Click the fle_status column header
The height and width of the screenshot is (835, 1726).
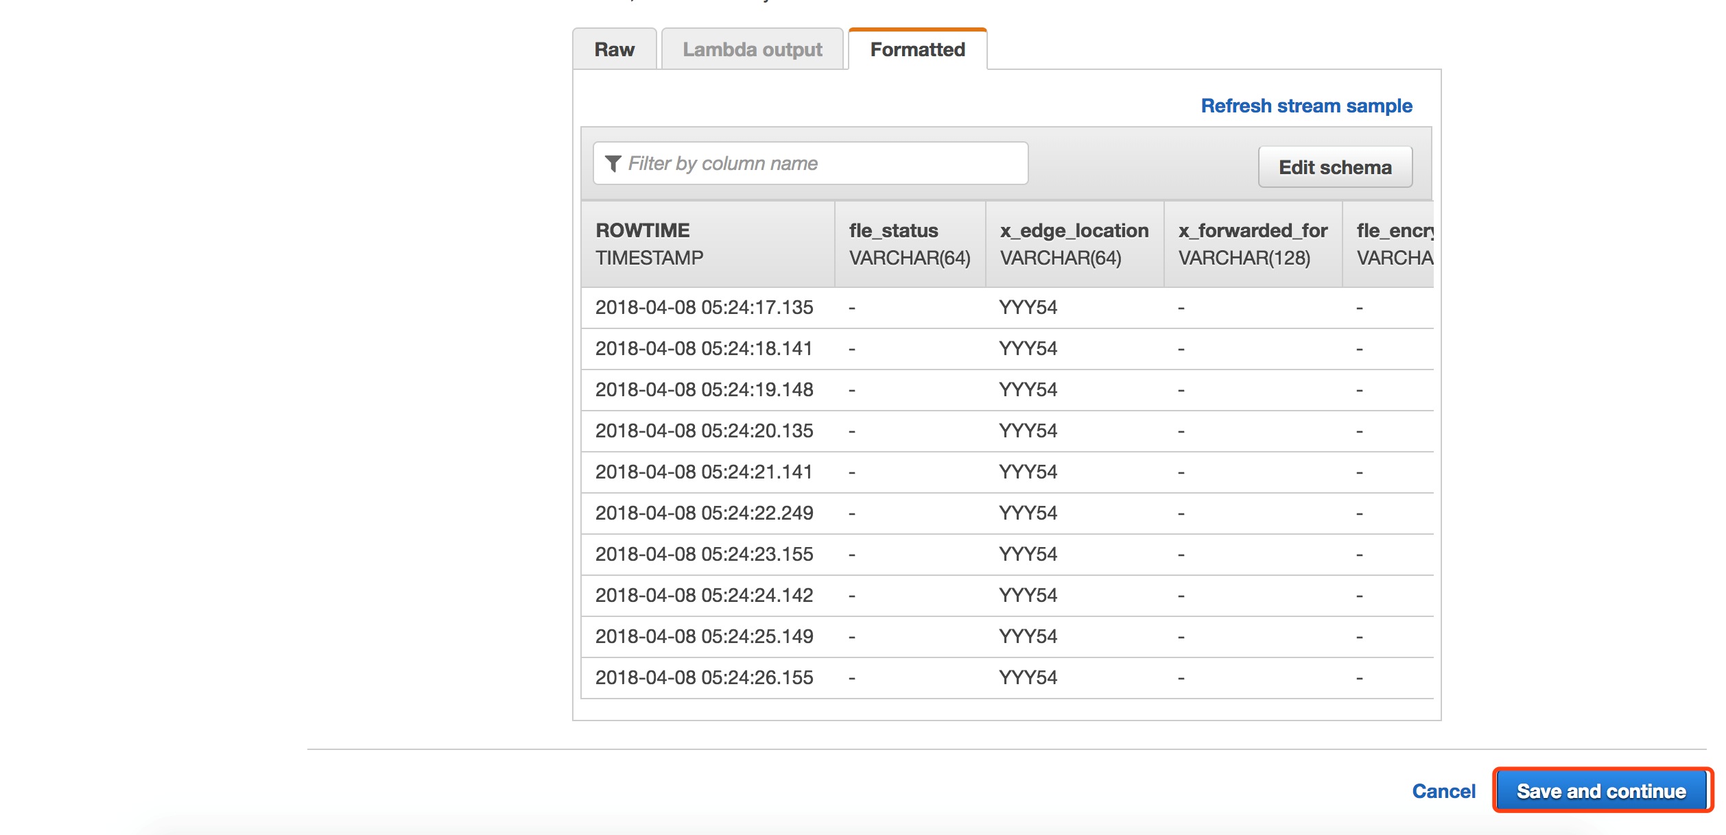[909, 244]
